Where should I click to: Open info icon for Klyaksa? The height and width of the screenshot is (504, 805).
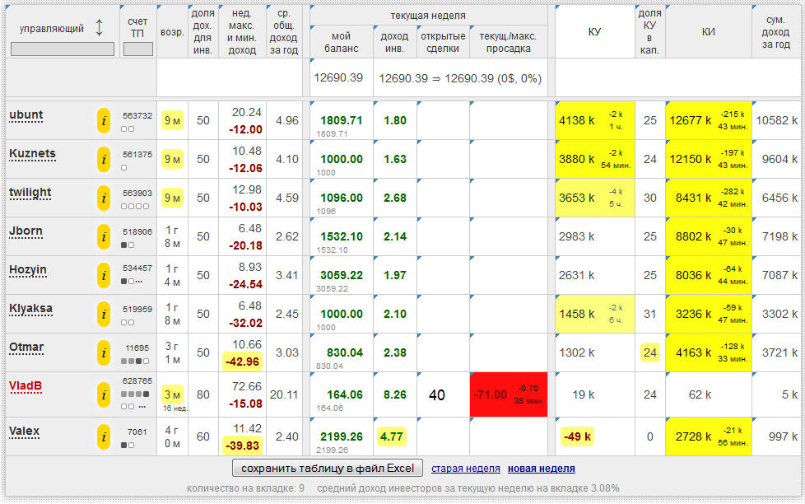coord(104,314)
